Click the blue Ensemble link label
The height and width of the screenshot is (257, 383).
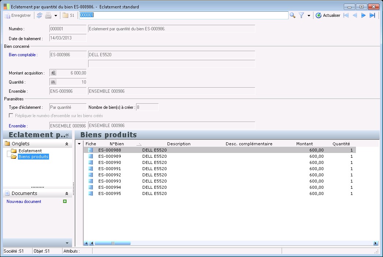(x=18, y=126)
